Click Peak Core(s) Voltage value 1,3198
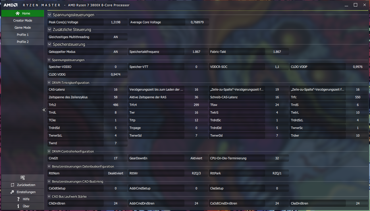370x211 pixels. click(116, 22)
